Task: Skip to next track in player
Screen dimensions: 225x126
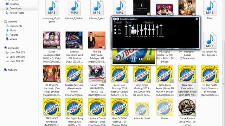Action: pos(141,59)
